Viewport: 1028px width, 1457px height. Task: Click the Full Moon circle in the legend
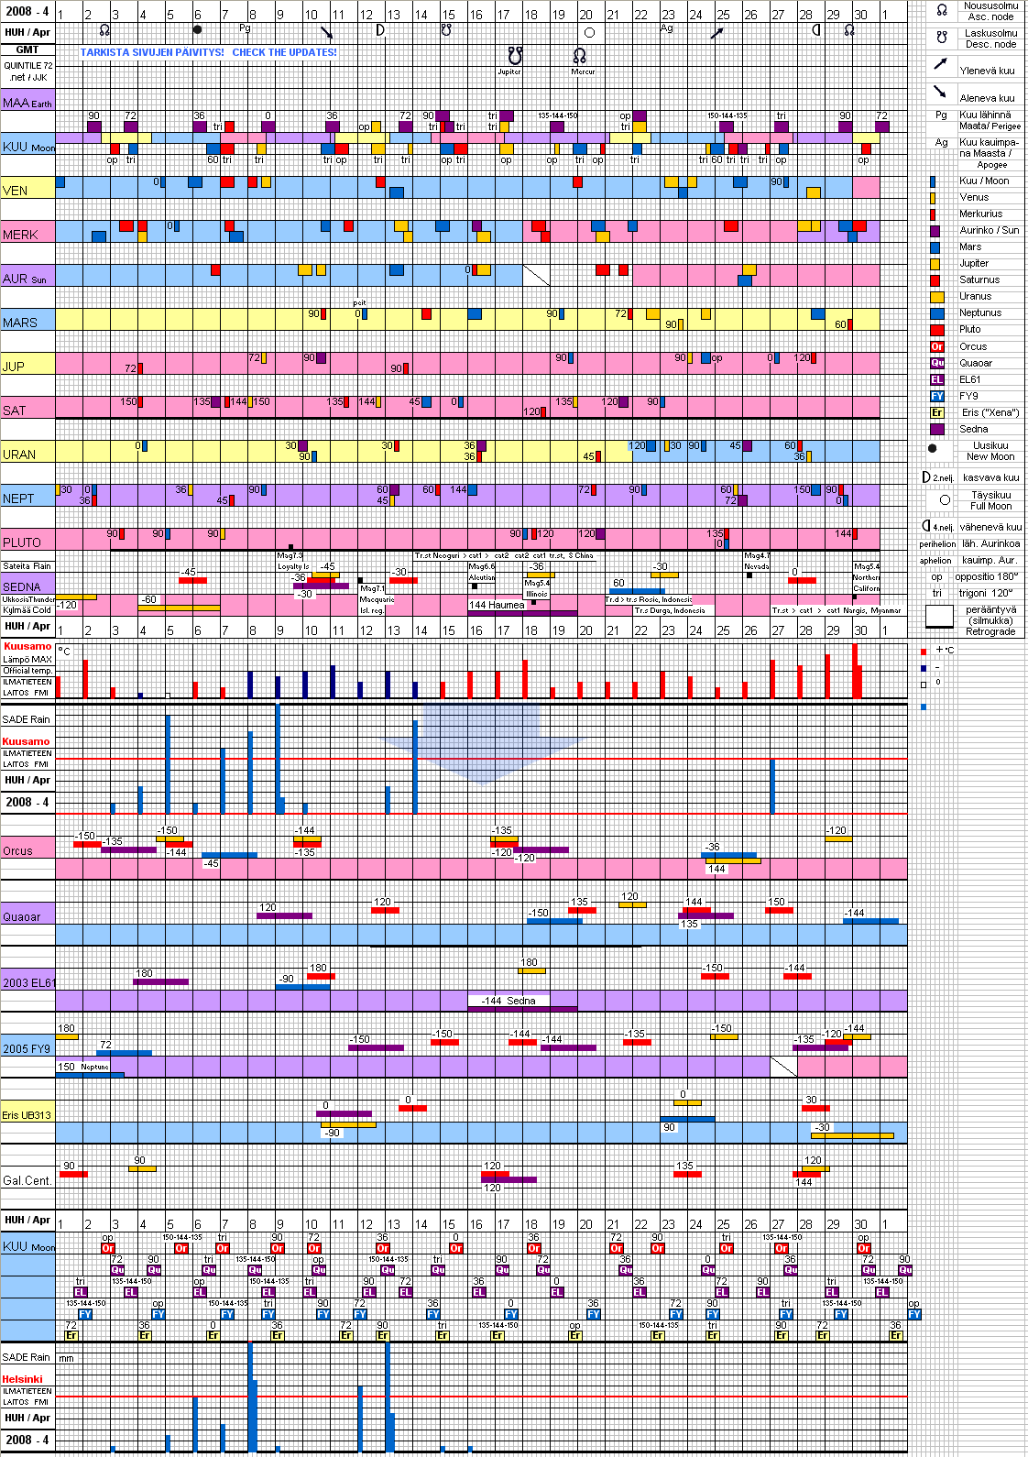pyautogui.click(x=945, y=500)
